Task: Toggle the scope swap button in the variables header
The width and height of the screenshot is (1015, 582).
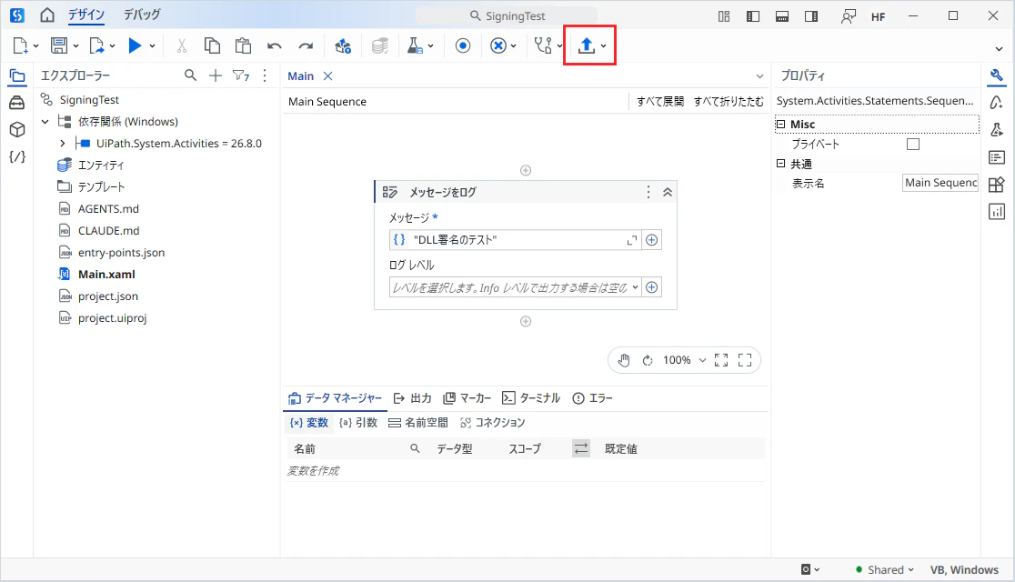Action: pos(581,448)
